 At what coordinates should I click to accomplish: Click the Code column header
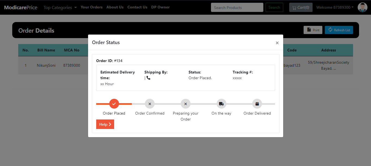click(292, 50)
